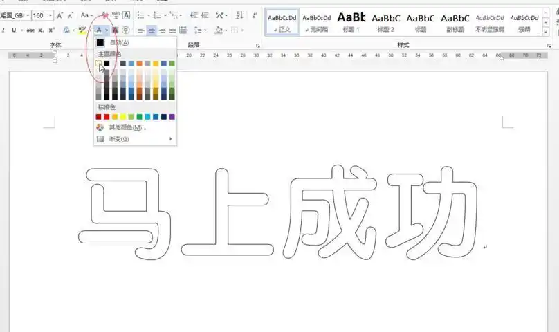Toggle subscript formatting
559x332 pixels.
(42, 30)
